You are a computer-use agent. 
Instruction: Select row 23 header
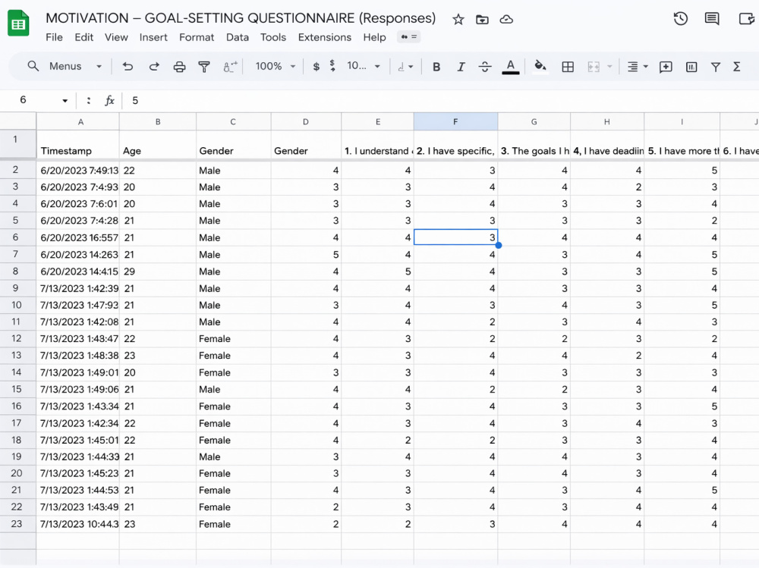tap(18, 524)
